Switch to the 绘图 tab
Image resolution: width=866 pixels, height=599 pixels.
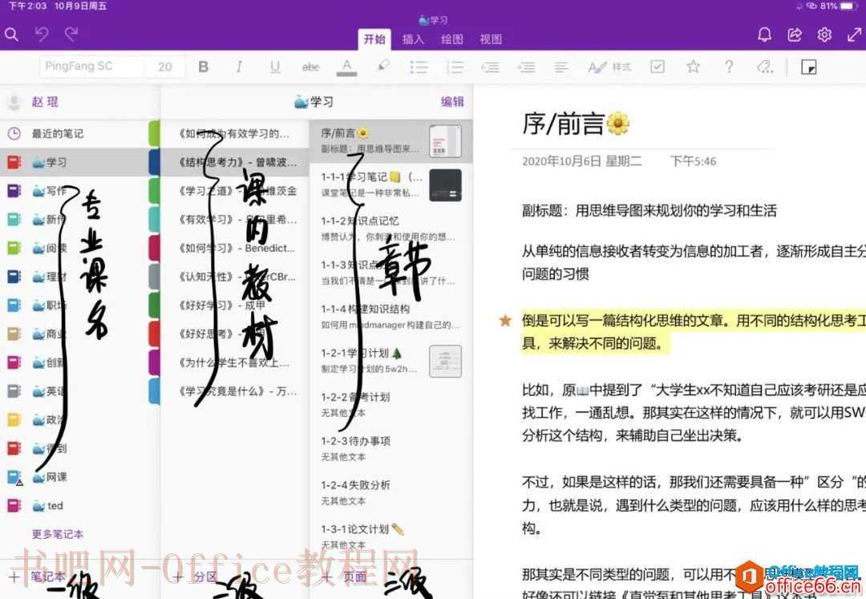[x=451, y=39]
